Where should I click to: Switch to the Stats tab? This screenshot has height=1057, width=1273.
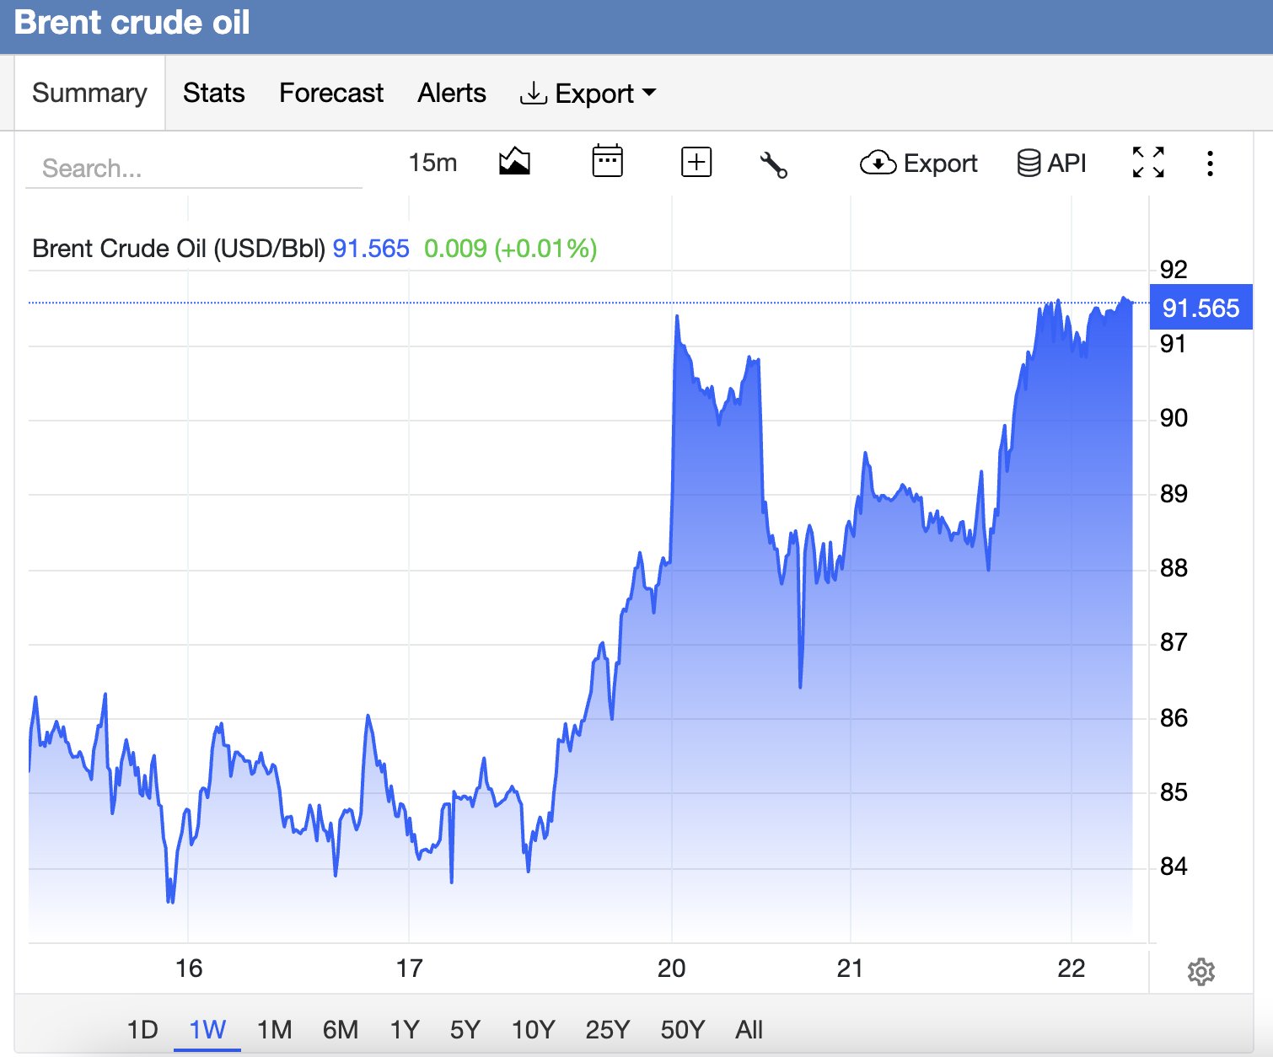point(214,93)
